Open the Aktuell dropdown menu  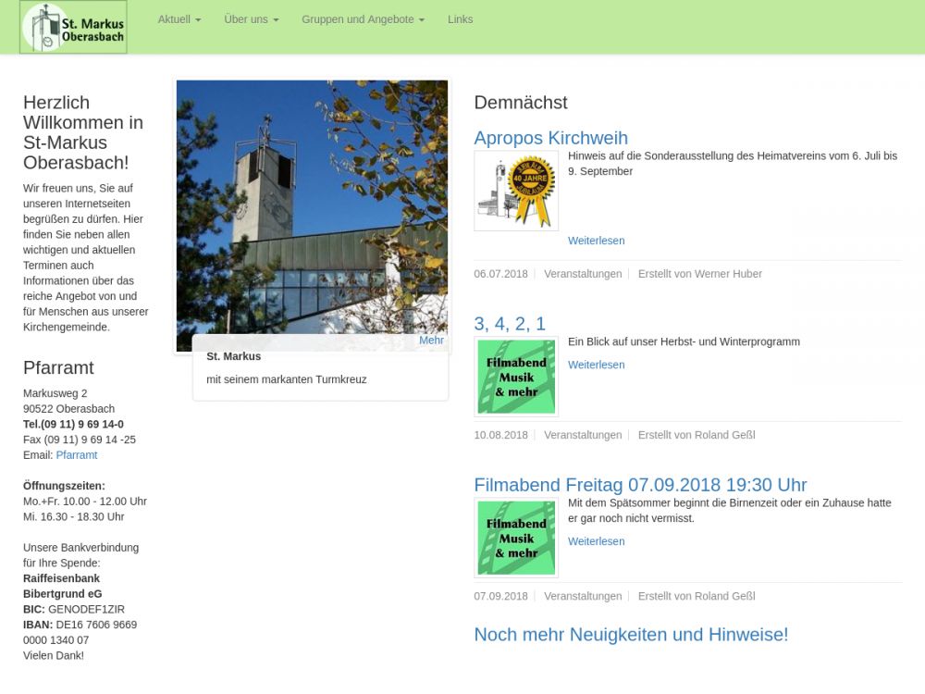179,19
